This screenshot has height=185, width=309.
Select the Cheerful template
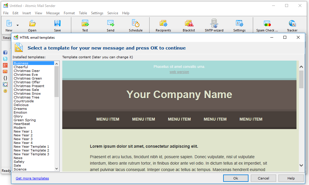(33, 67)
